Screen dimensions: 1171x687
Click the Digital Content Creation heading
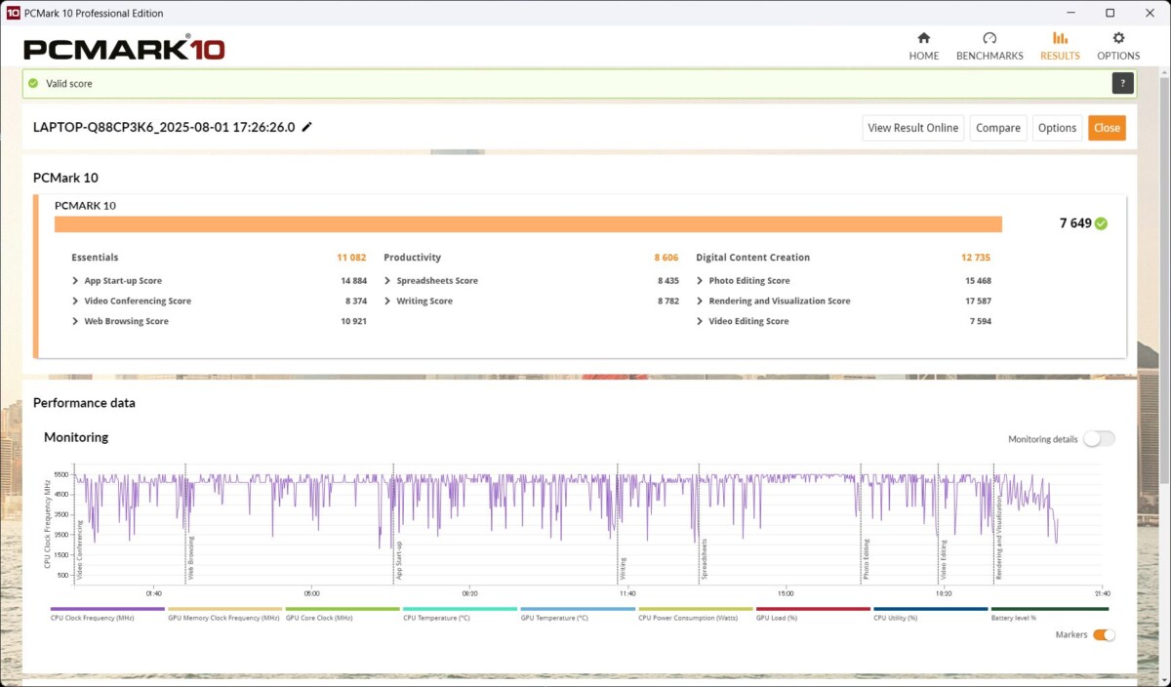[753, 258]
